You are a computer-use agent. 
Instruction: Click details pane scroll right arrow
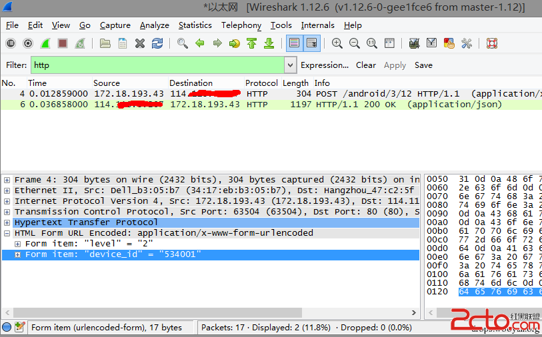click(414, 312)
